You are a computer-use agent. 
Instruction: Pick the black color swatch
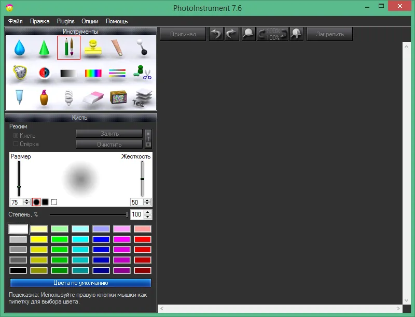pos(18,270)
